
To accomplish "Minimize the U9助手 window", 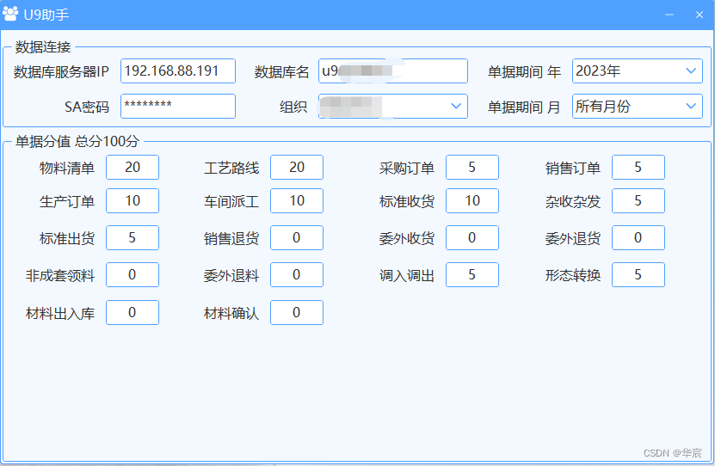I will (x=669, y=15).
